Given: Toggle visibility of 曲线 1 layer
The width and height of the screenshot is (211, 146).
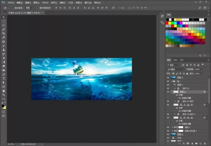Looking at the screenshot, I should [x=168, y=127].
